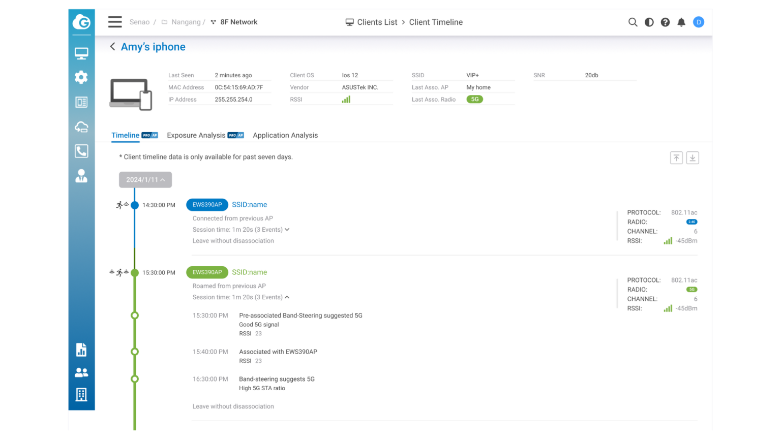Go back using the Amy's iphone back arrow
781x439 pixels.
click(112, 46)
